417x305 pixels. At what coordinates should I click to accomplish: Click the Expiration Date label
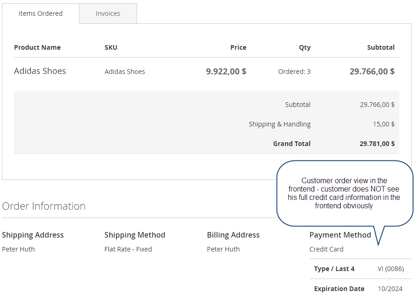click(x=339, y=289)
